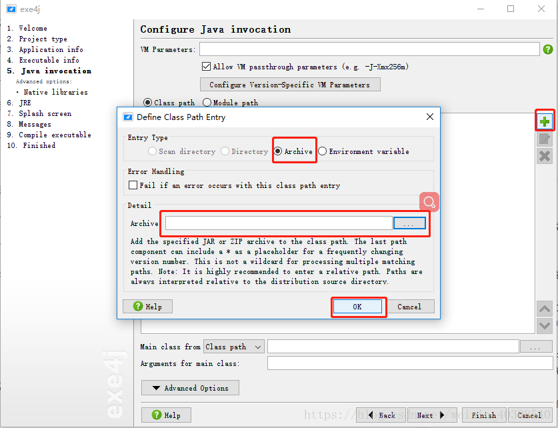Select the Class path radio button
Viewport: 558px width, 428px height.
[147, 103]
